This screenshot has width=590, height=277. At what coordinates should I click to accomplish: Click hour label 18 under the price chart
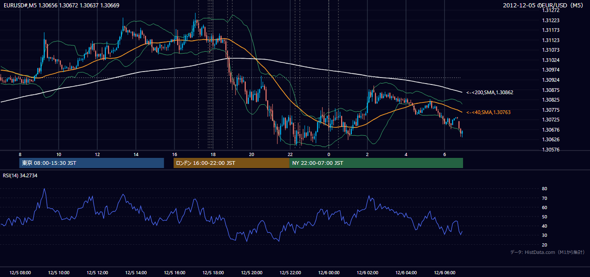click(x=213, y=154)
